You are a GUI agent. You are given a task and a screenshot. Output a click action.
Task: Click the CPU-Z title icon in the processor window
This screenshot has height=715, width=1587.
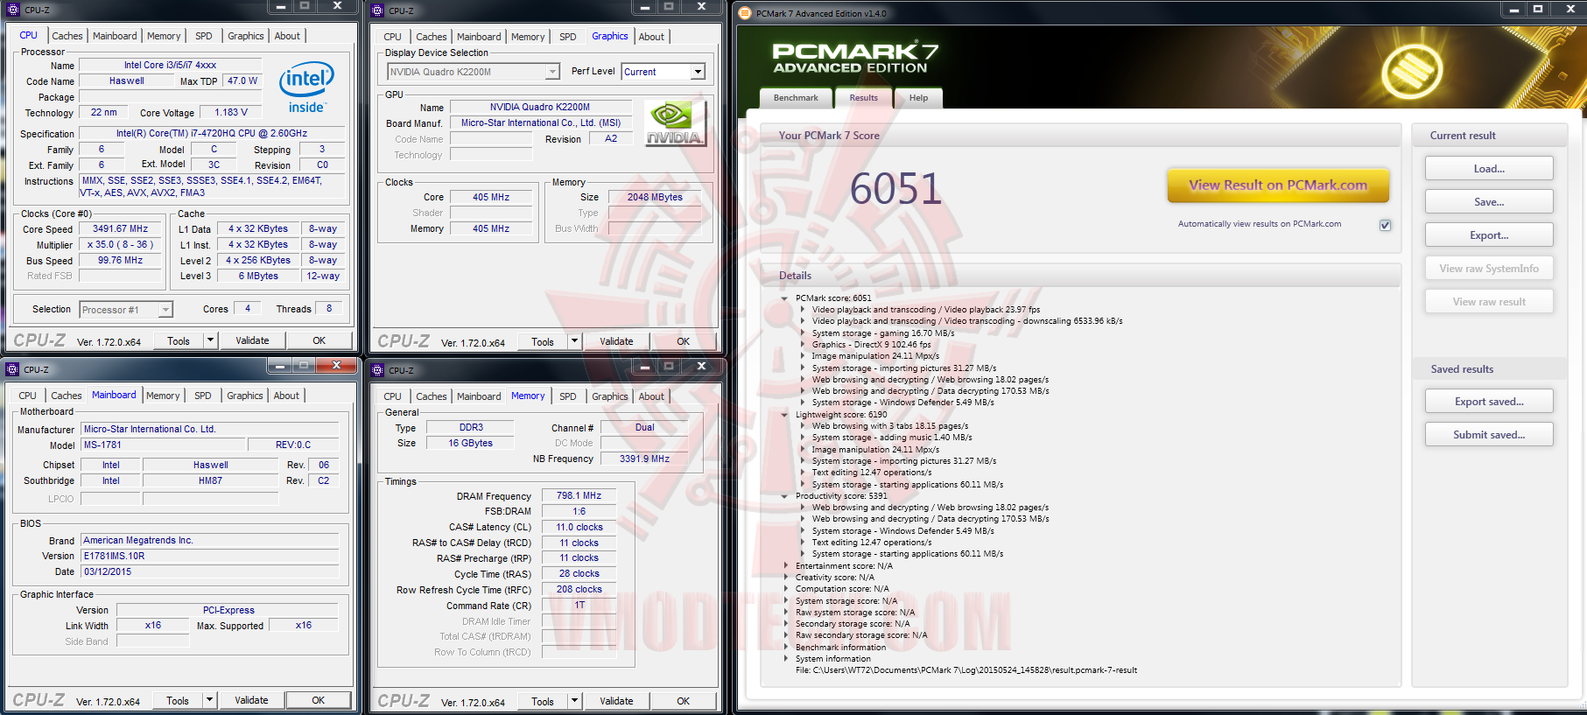click(x=13, y=10)
